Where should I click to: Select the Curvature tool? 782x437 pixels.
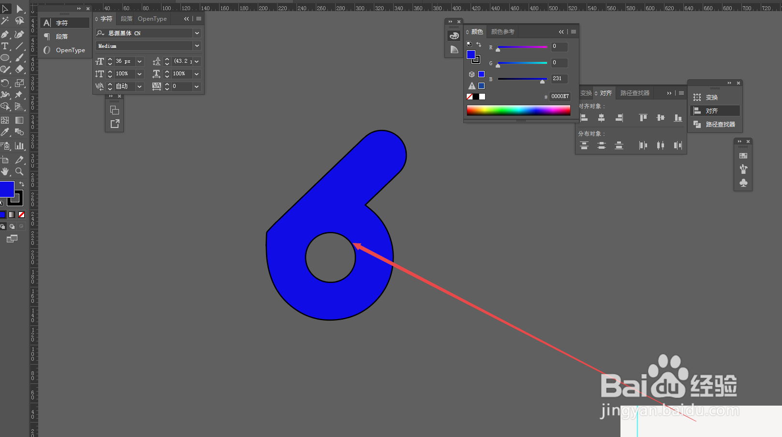click(x=19, y=34)
